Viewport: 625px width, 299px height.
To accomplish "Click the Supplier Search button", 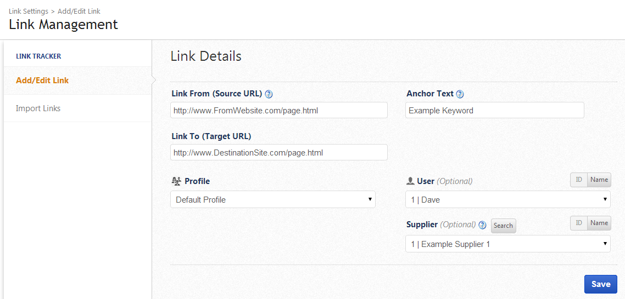I will click(503, 226).
